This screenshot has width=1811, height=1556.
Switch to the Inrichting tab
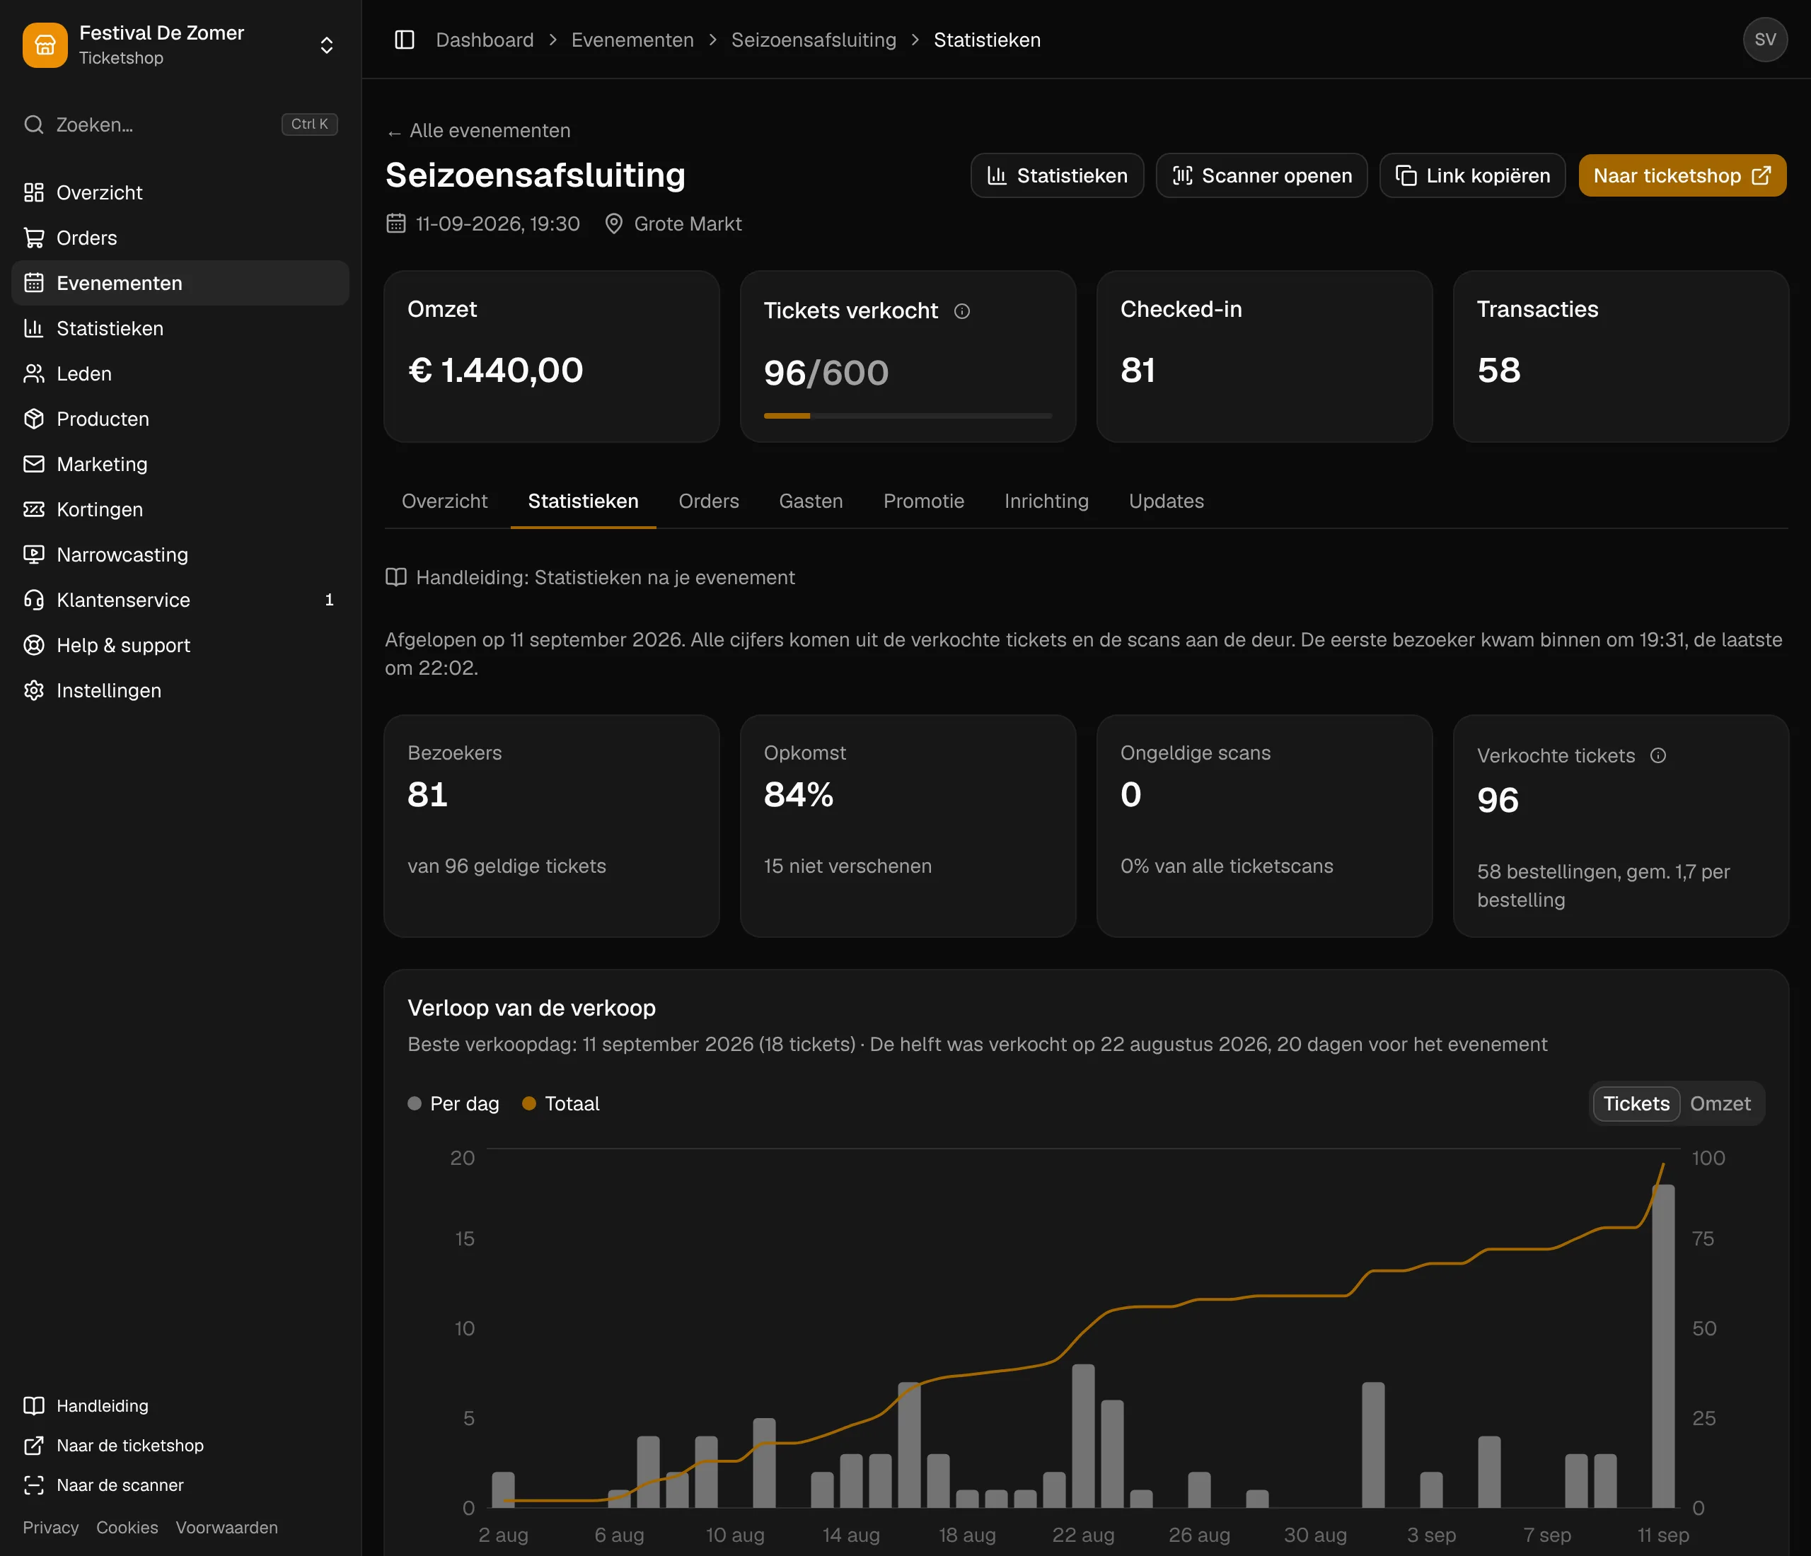click(1046, 501)
